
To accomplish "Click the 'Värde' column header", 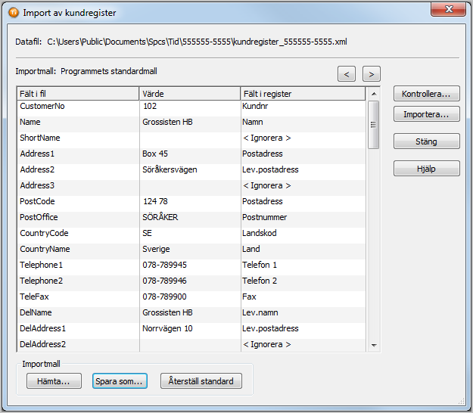I will (189, 94).
